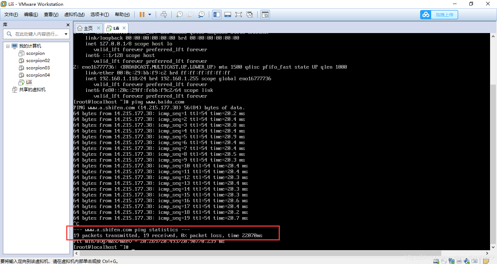Open the 虚拟机(M) menu
This screenshot has height=264, width=497.
pos(74,15)
